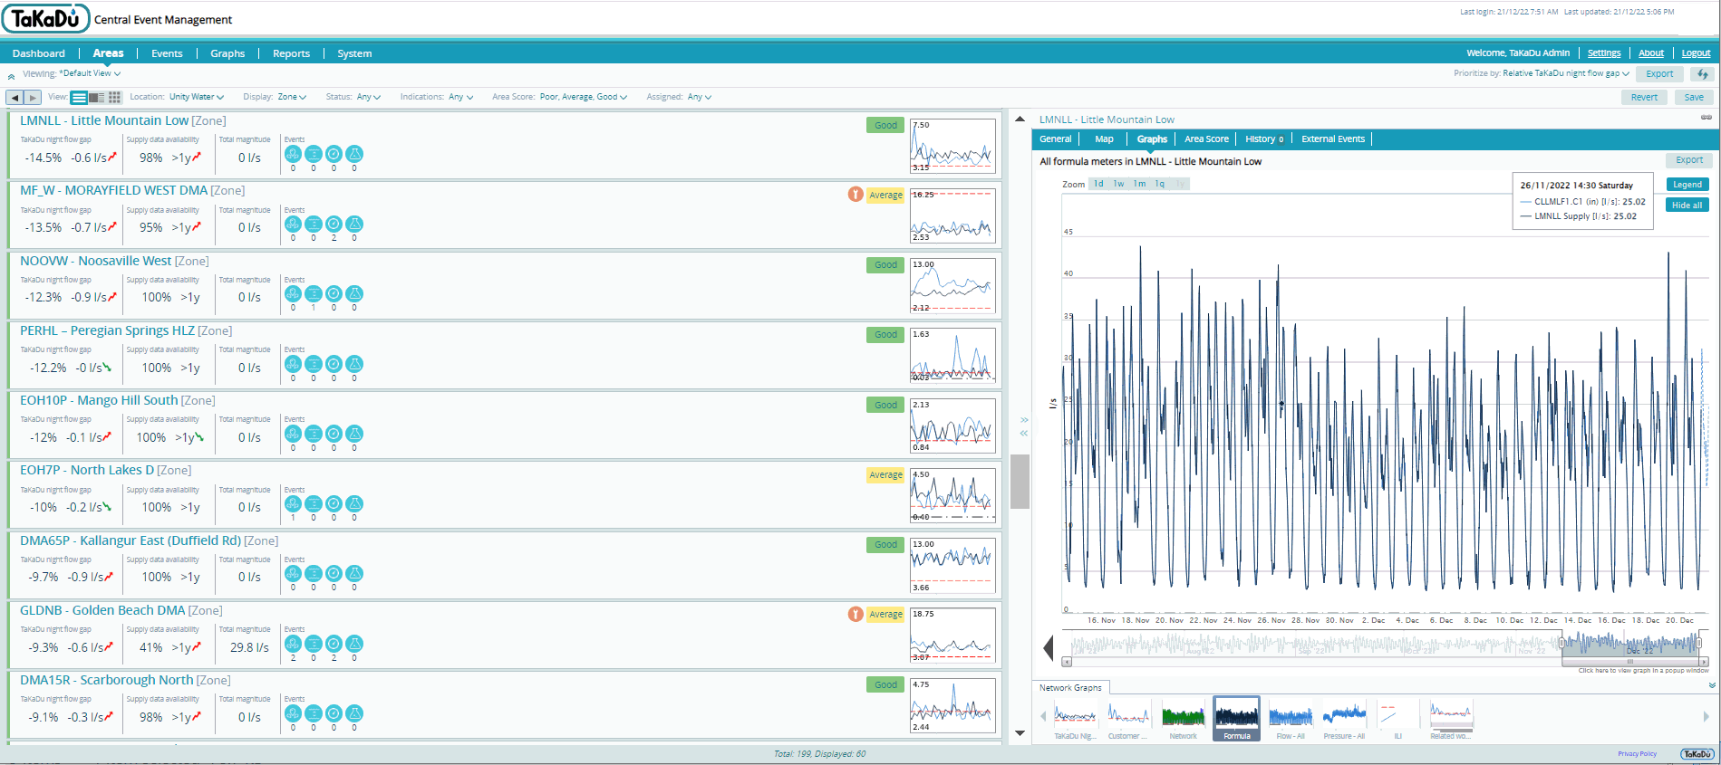
Task: Click gauge event icon in GLDNB Golden Beach row
Action: [x=334, y=644]
